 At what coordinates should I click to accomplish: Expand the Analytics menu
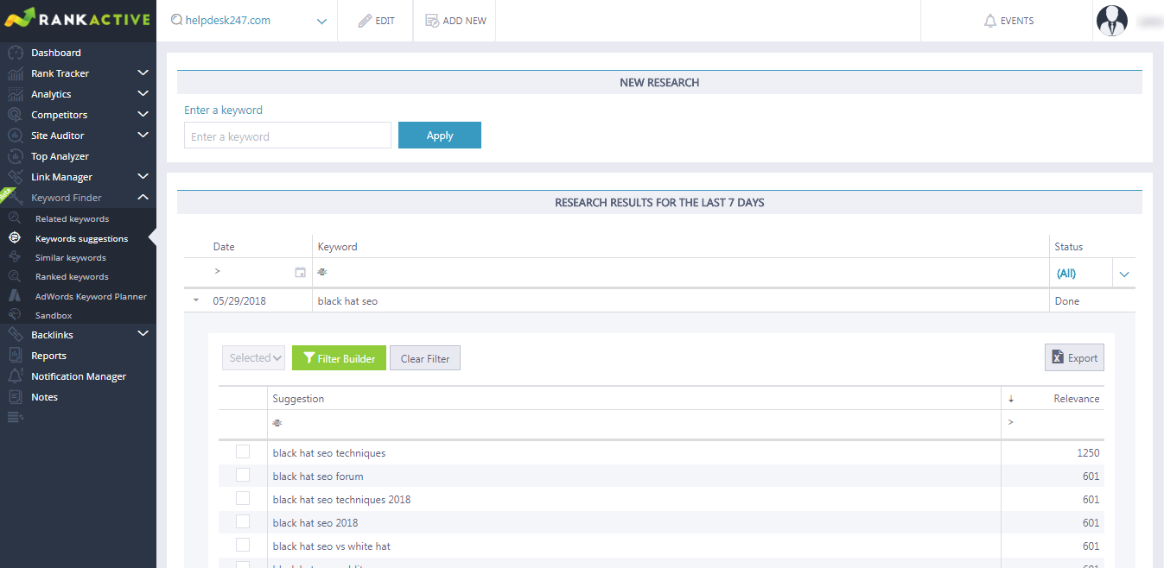click(x=143, y=94)
